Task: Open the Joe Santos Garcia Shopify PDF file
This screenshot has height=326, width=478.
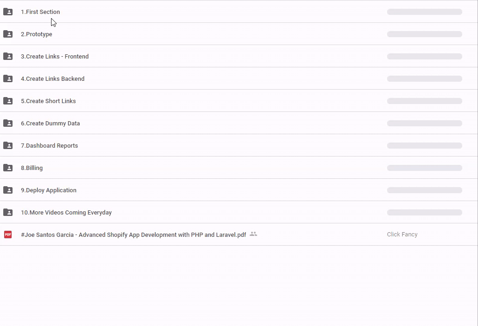Action: pyautogui.click(x=133, y=235)
